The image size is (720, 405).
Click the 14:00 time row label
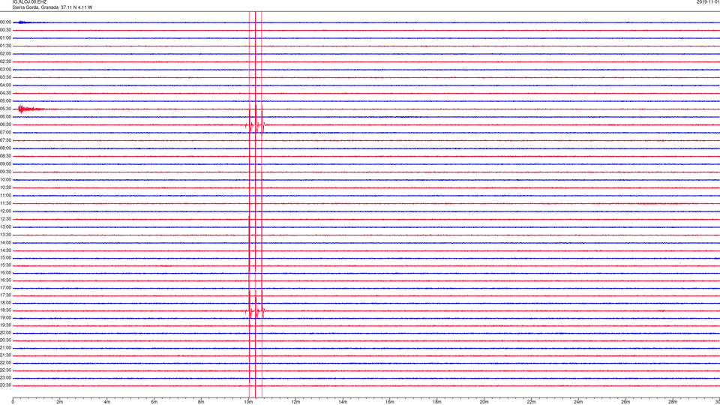coord(5,243)
